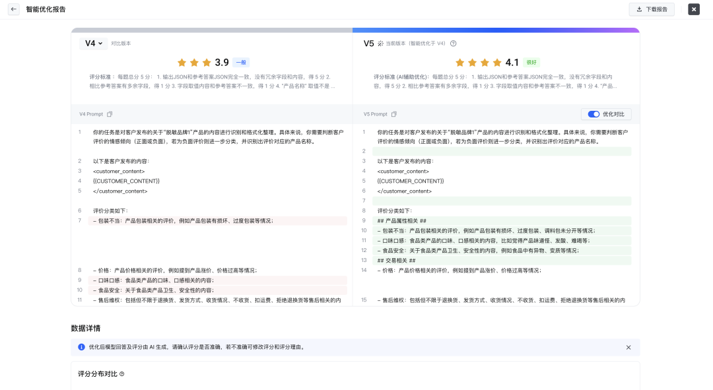Copy the V4 Prompt with the copy icon
Viewport: 713px width, 390px height.
tap(110, 114)
